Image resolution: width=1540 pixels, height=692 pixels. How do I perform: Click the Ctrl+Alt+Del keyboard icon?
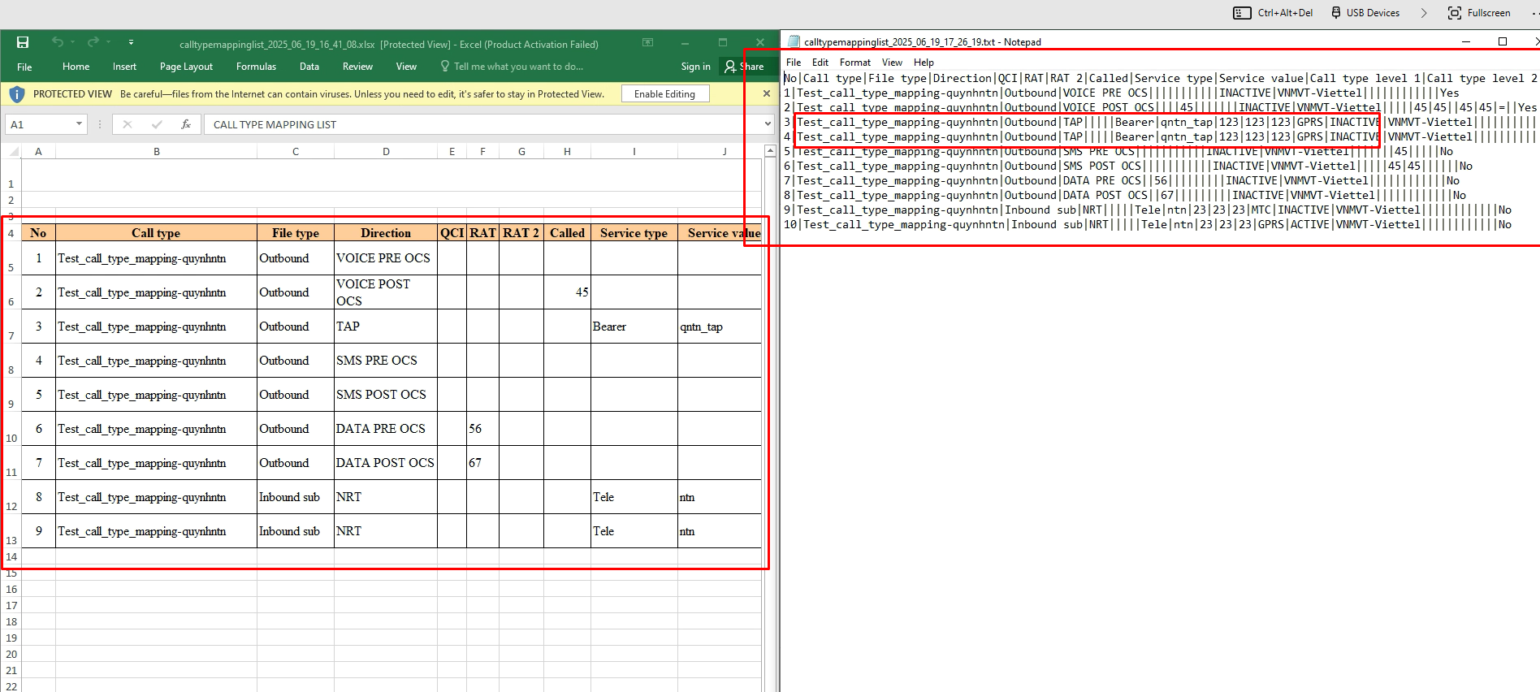[x=1242, y=13]
